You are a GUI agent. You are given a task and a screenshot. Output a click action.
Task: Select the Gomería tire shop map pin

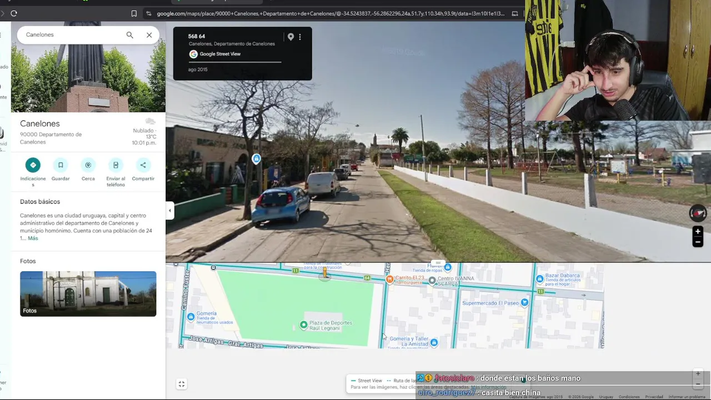pyautogui.click(x=191, y=317)
